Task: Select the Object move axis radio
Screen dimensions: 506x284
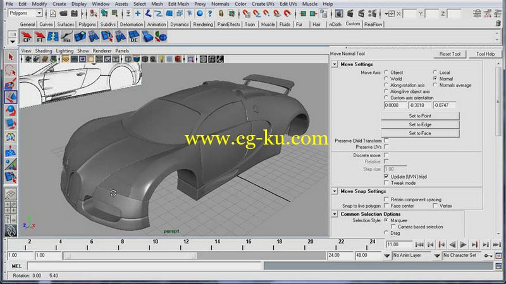Action: [386, 73]
